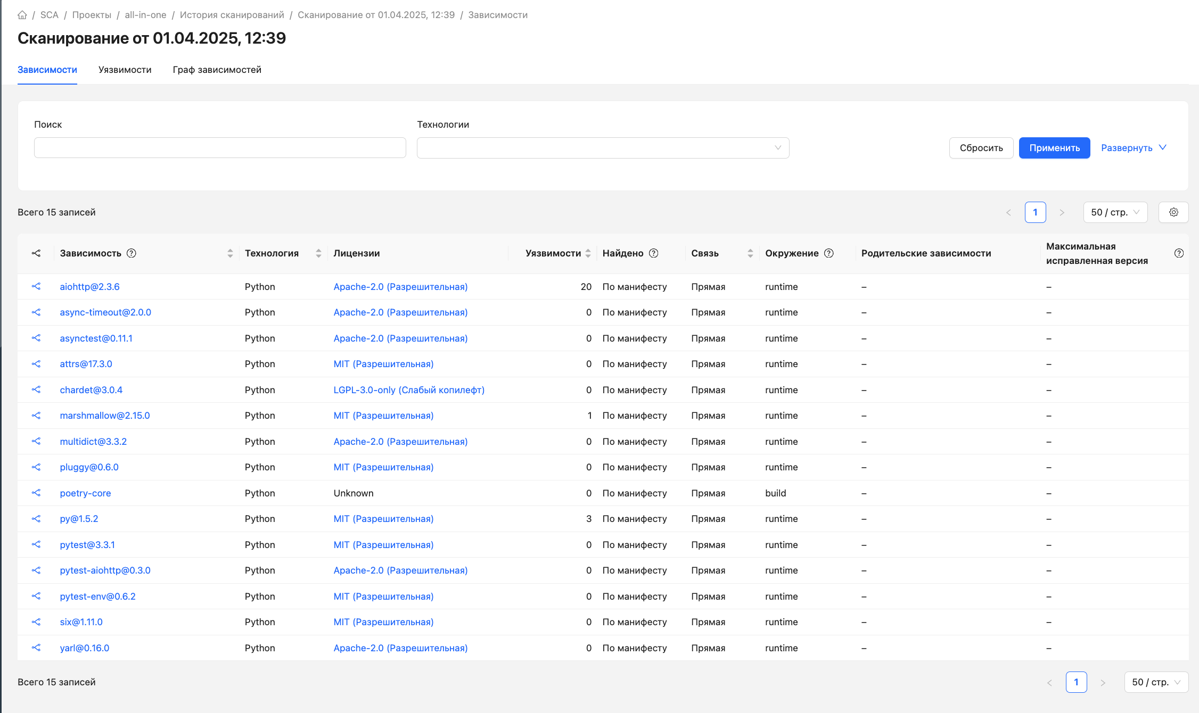
Task: Open MIT license link for attrs row
Action: point(384,364)
